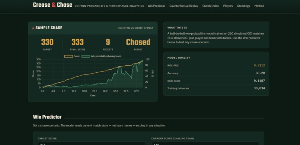Select the Training deliveries value 30,034
Image resolution: width=300 pixels, height=145 pixels.
tap(259, 88)
